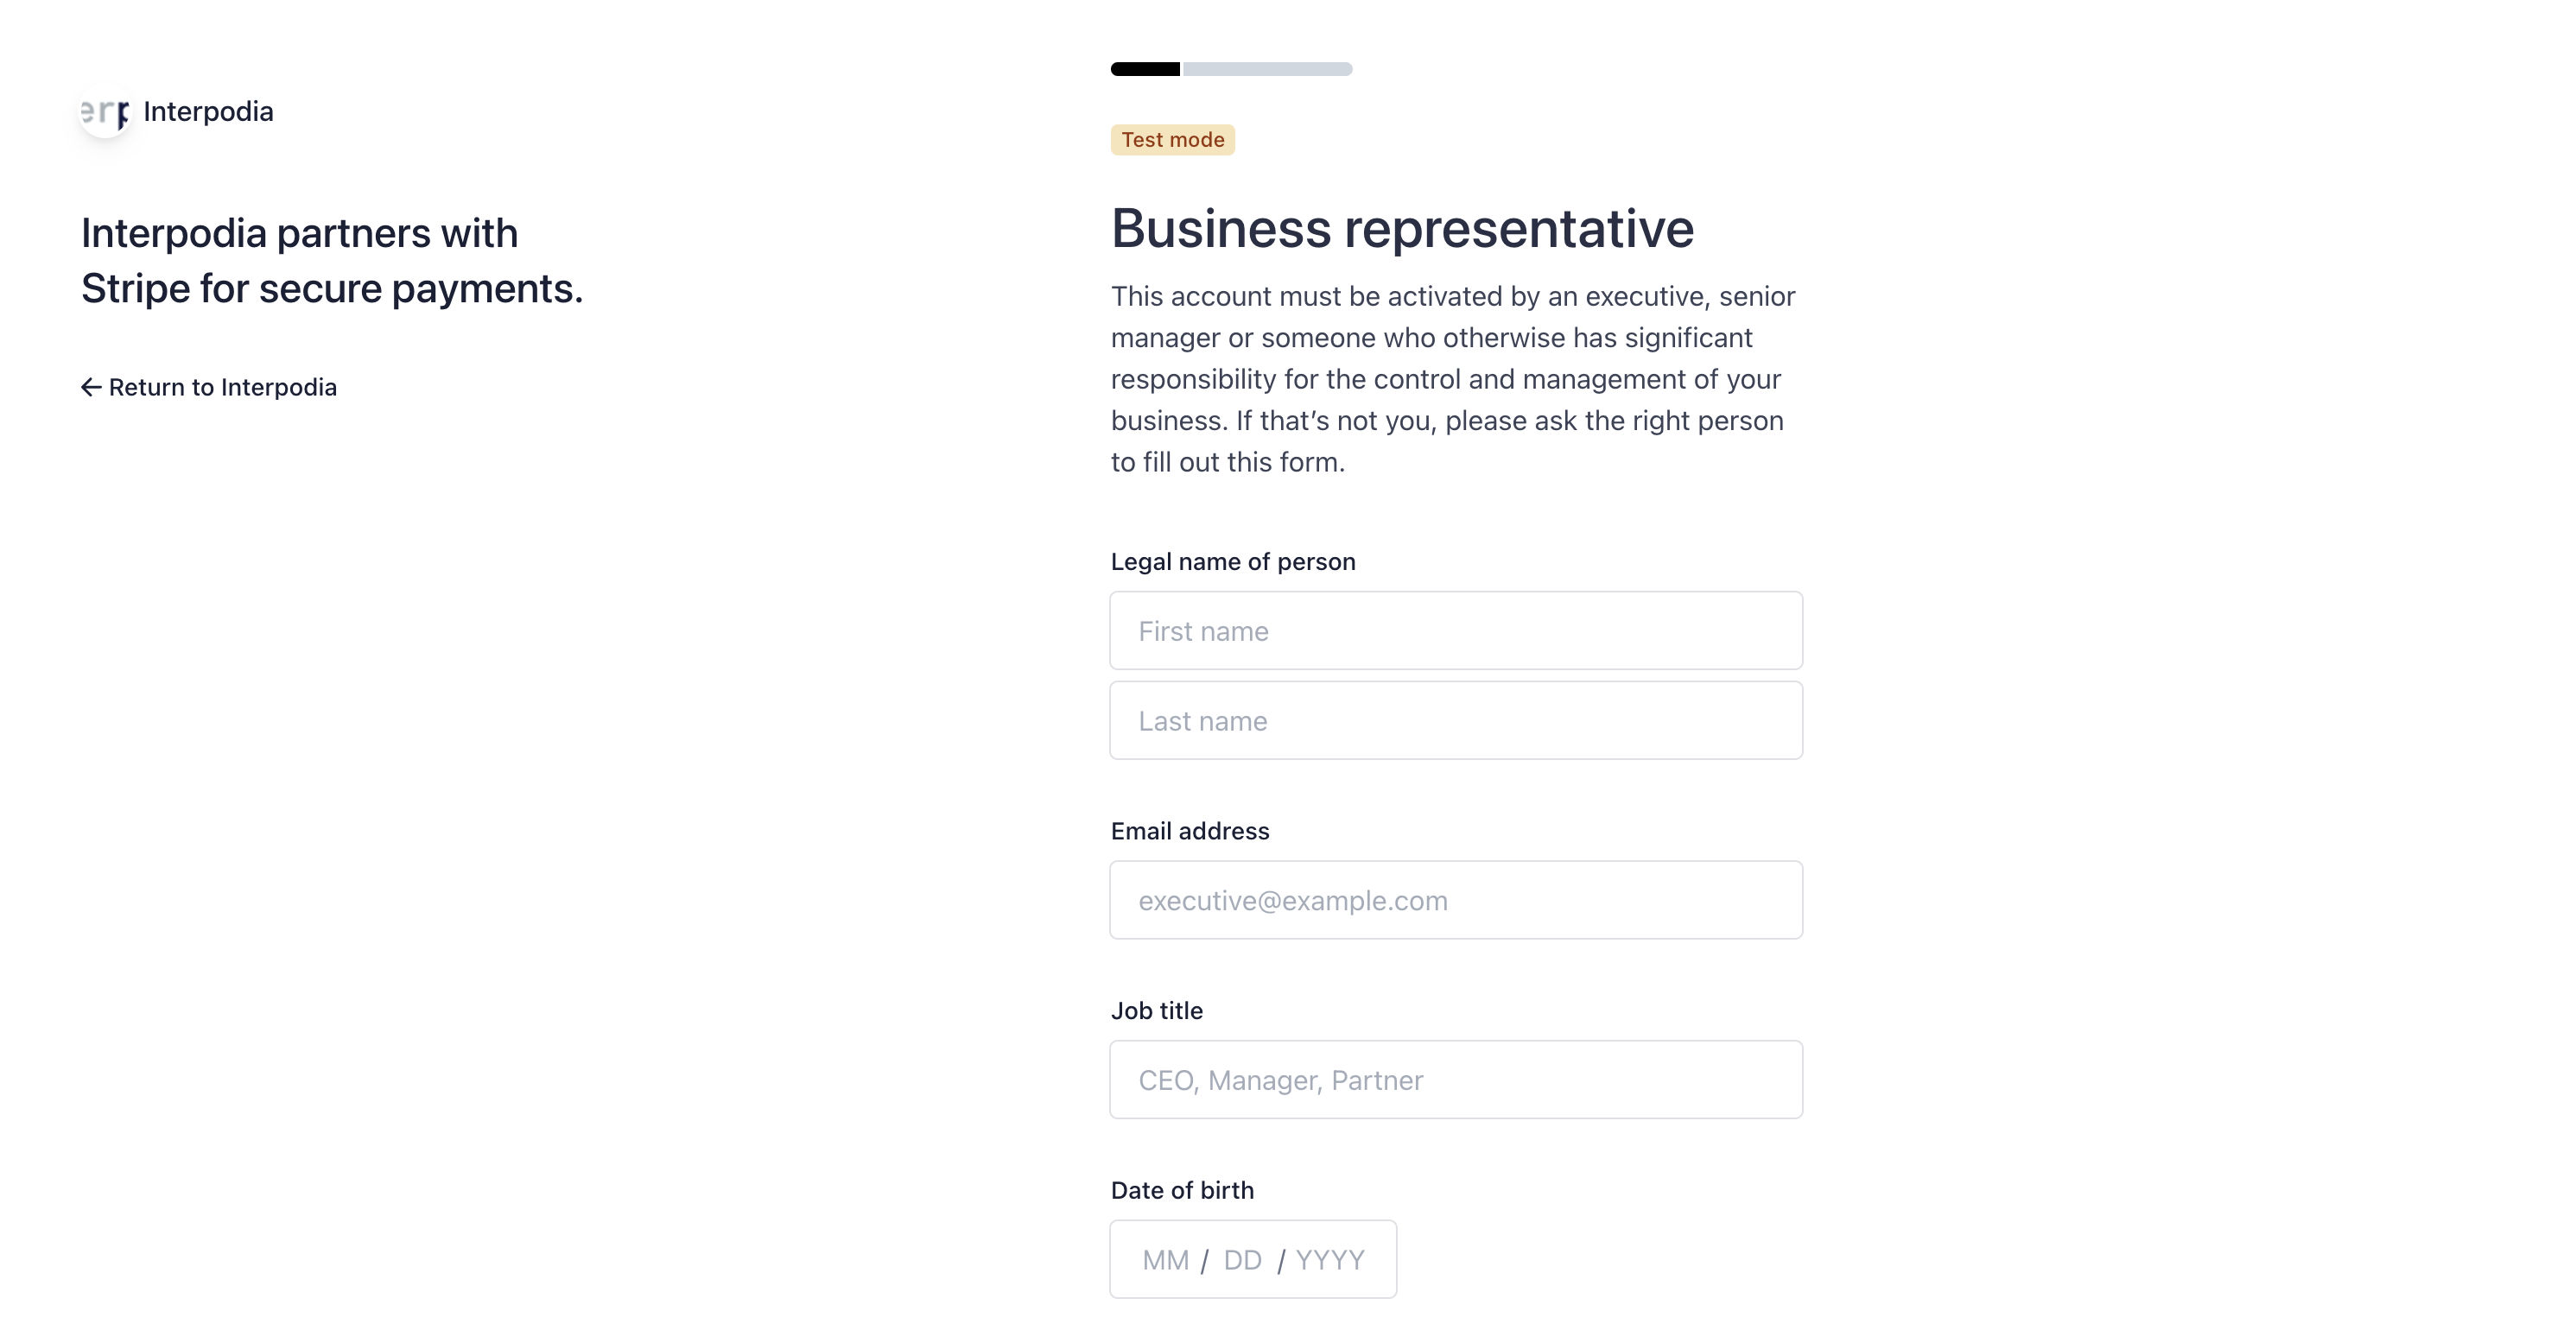The image size is (2576, 1330).
Task: Follow the Return to Interpodia link
Action: 222,387
